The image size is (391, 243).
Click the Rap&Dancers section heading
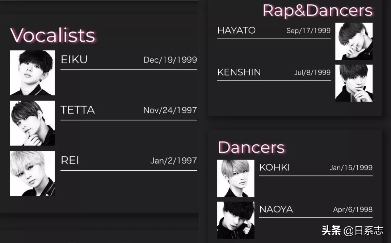point(318,10)
